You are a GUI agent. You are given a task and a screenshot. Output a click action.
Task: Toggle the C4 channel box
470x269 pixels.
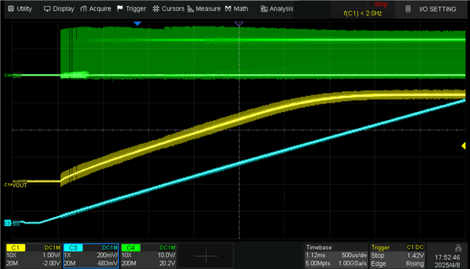(148, 256)
